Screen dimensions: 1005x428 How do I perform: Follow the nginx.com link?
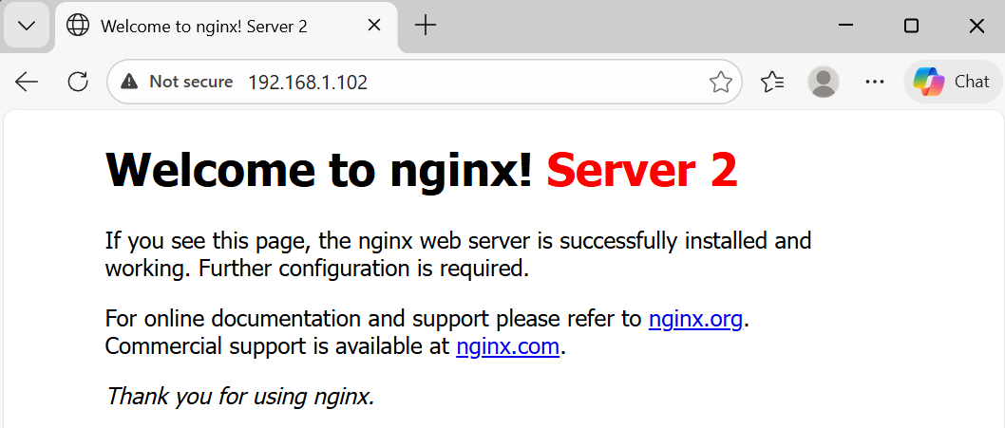(x=507, y=346)
